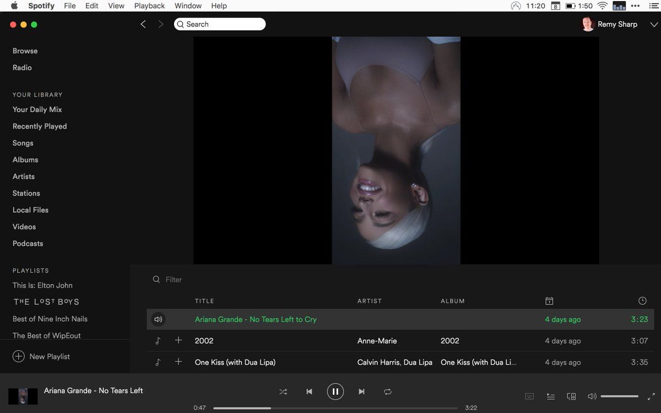Click the Remy Sharp avatar picture
This screenshot has height=413, width=661.
[x=588, y=24]
